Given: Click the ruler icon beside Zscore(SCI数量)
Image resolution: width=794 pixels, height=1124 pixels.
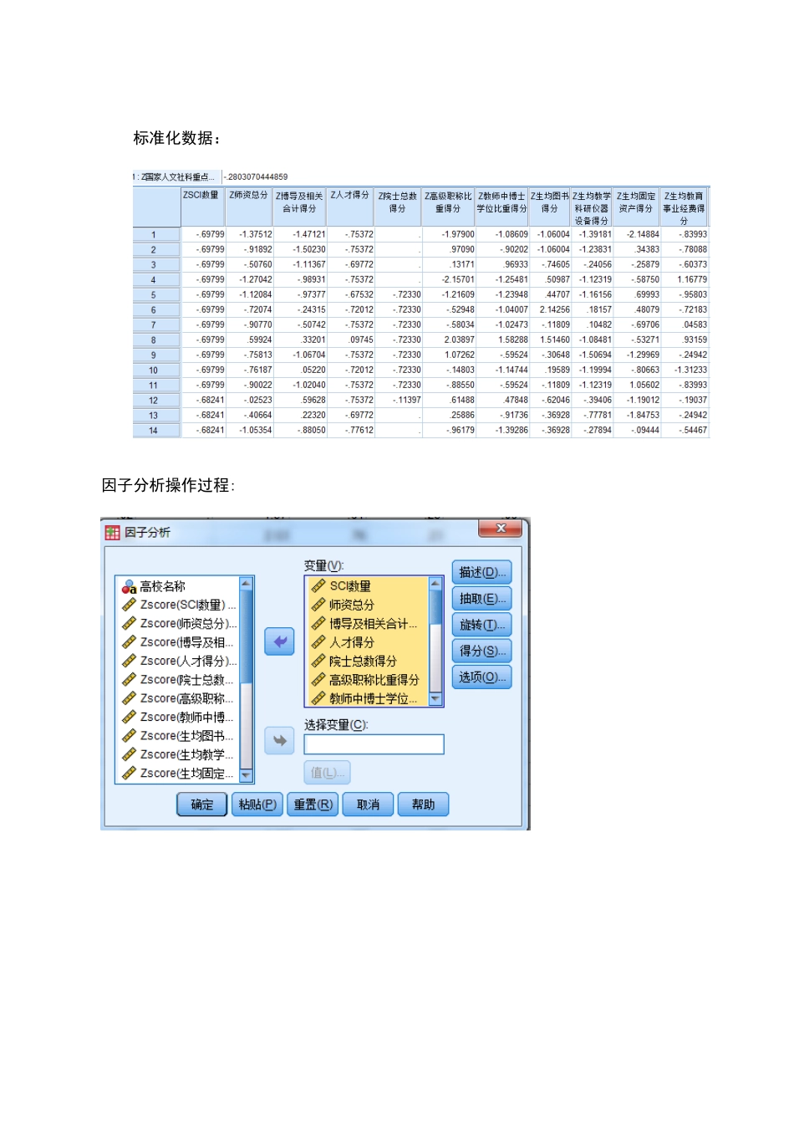Looking at the screenshot, I should 129,605.
